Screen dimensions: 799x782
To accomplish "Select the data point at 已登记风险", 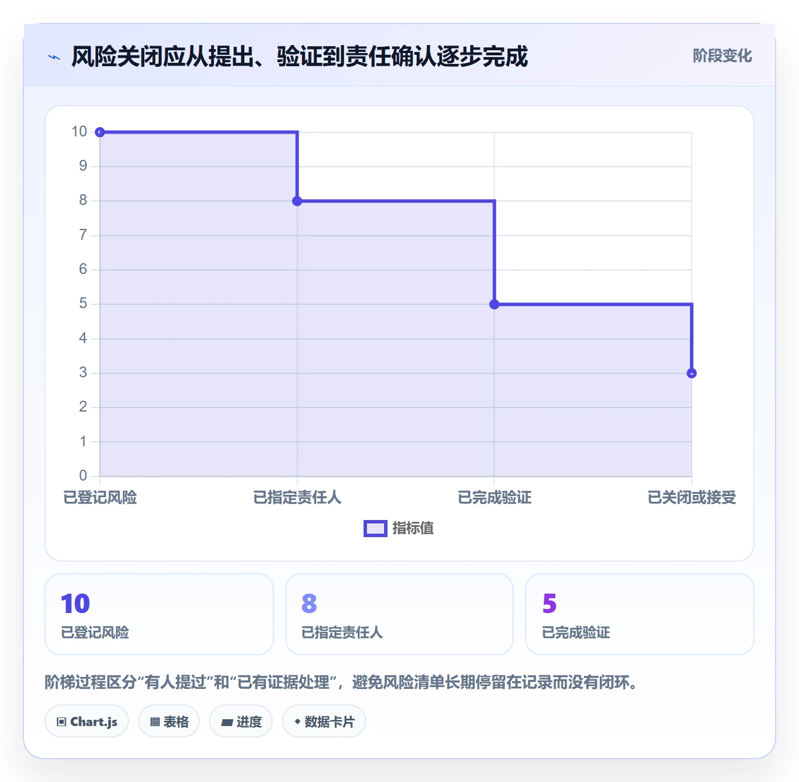I will (100, 132).
